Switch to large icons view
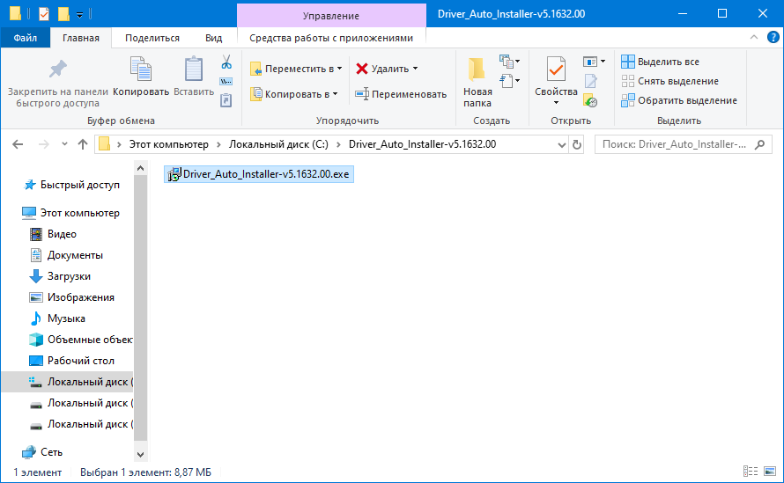This screenshot has height=483, width=784. pos(770,471)
